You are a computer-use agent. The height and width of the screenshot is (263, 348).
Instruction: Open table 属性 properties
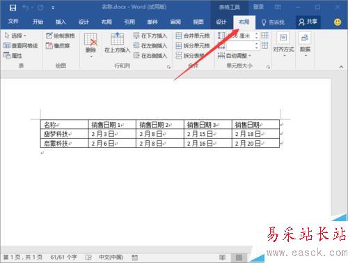click(13, 56)
